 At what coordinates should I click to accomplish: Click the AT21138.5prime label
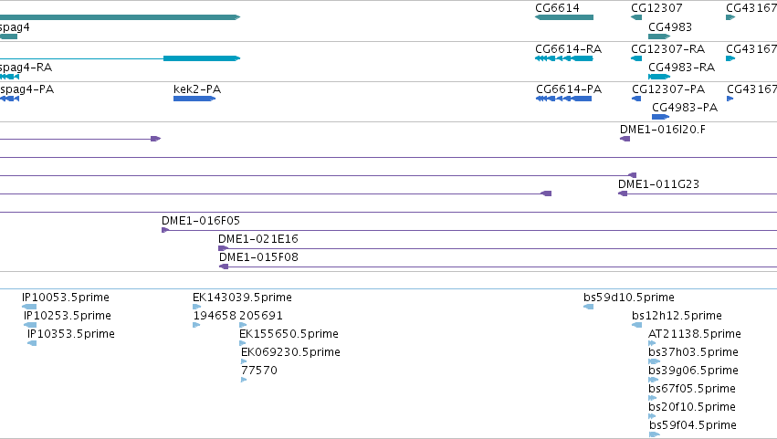695,334
